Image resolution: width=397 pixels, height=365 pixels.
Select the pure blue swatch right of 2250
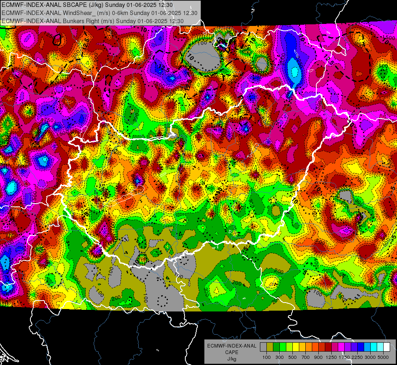point(361,347)
